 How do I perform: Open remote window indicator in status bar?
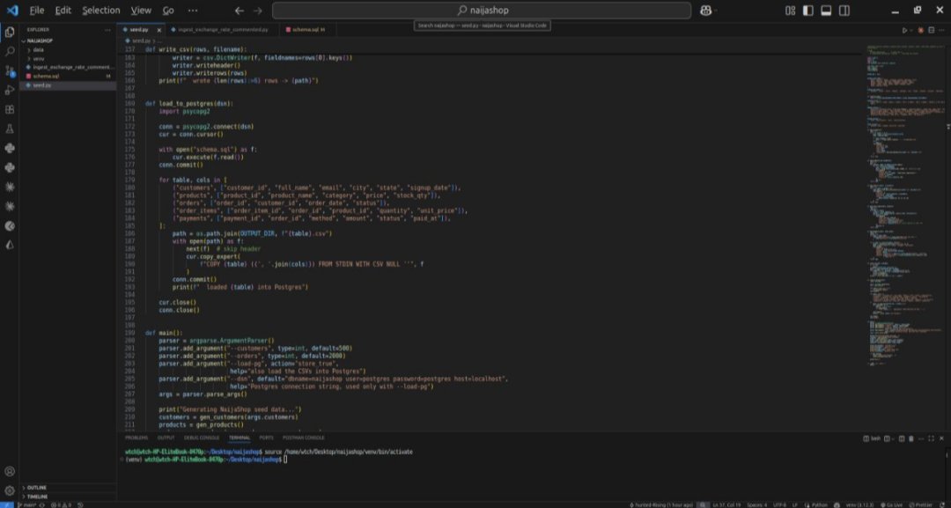[x=6, y=504]
